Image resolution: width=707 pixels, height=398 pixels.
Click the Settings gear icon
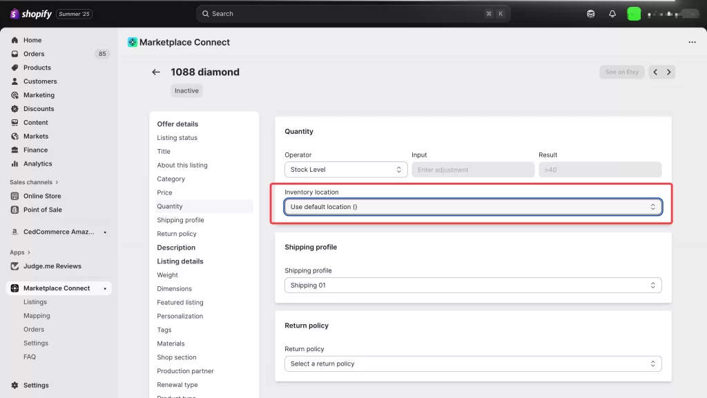tap(15, 386)
